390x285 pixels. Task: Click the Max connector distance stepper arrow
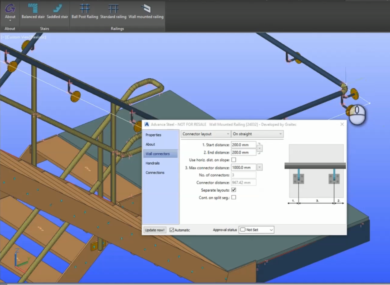[x=259, y=167]
